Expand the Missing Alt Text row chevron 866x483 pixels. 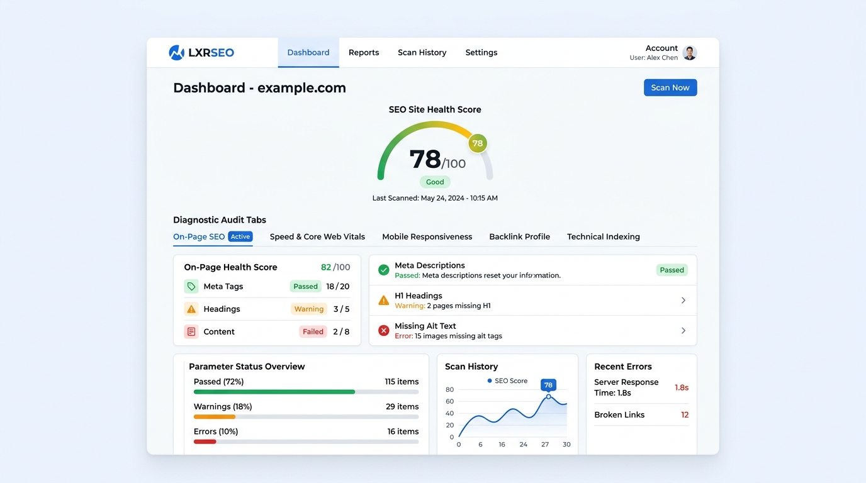point(683,331)
